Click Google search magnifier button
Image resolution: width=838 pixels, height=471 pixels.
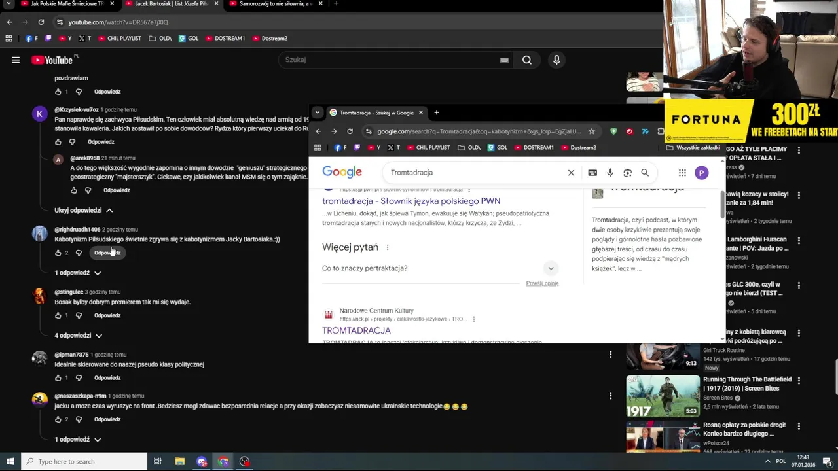645,173
